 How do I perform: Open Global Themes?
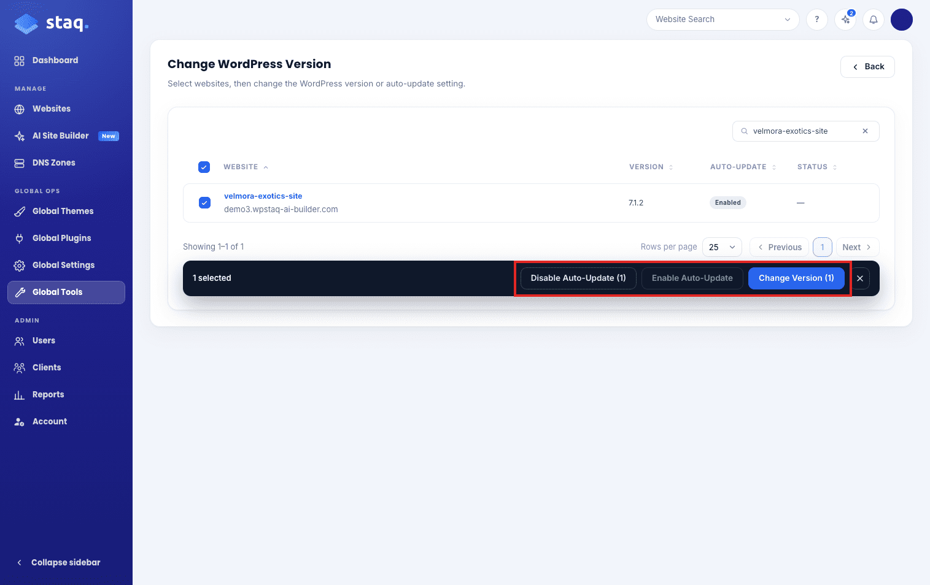(x=66, y=211)
